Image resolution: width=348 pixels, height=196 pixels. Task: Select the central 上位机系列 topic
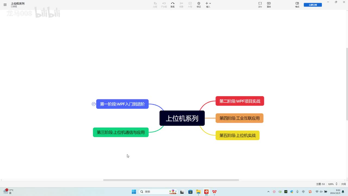tap(182, 118)
